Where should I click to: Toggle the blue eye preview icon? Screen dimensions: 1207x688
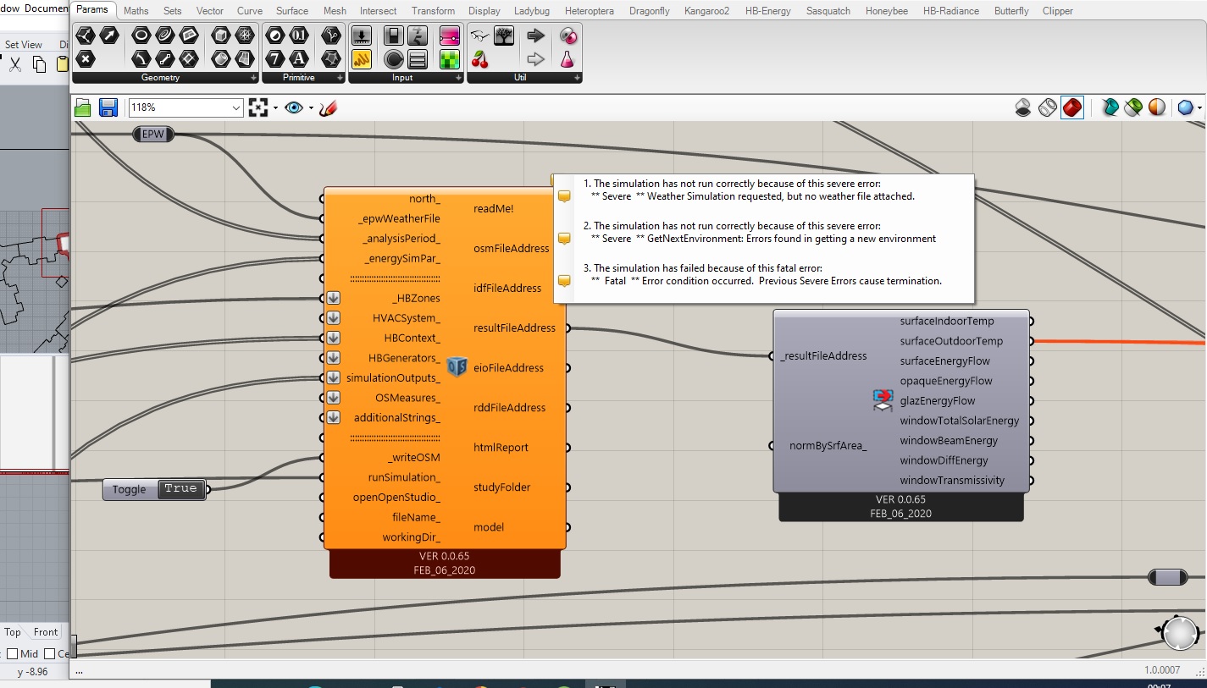tap(294, 107)
